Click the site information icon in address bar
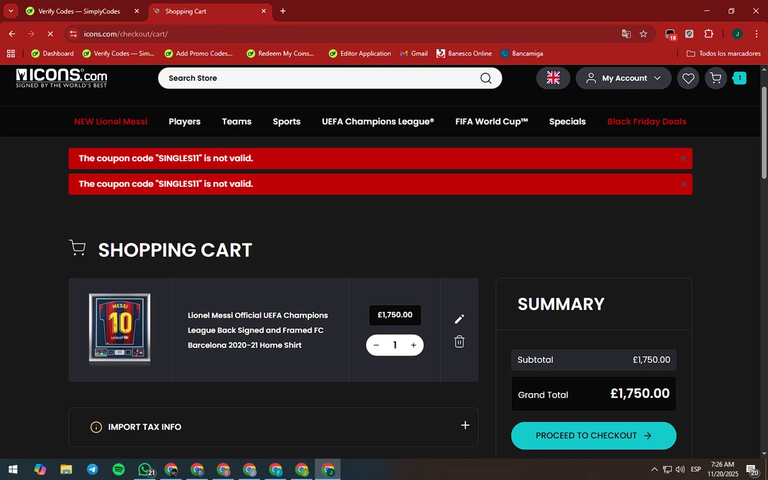 (73, 34)
